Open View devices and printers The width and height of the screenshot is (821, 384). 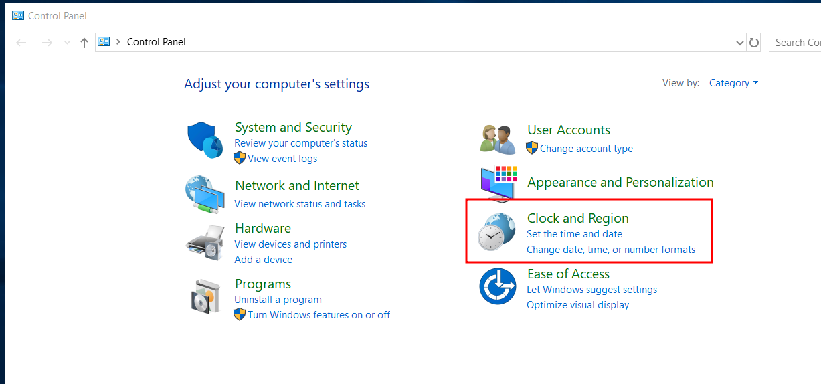point(290,244)
